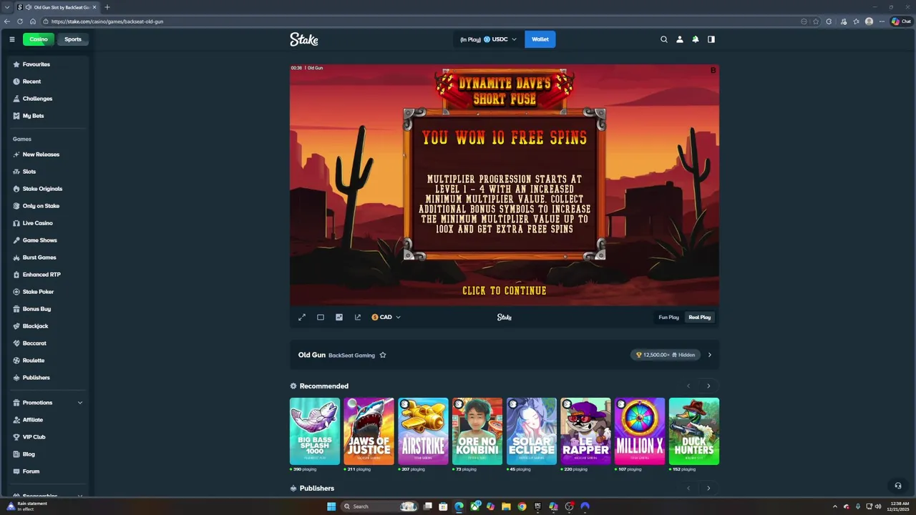
Task: Open Jaws of Justice thumbnail
Action: point(369,431)
